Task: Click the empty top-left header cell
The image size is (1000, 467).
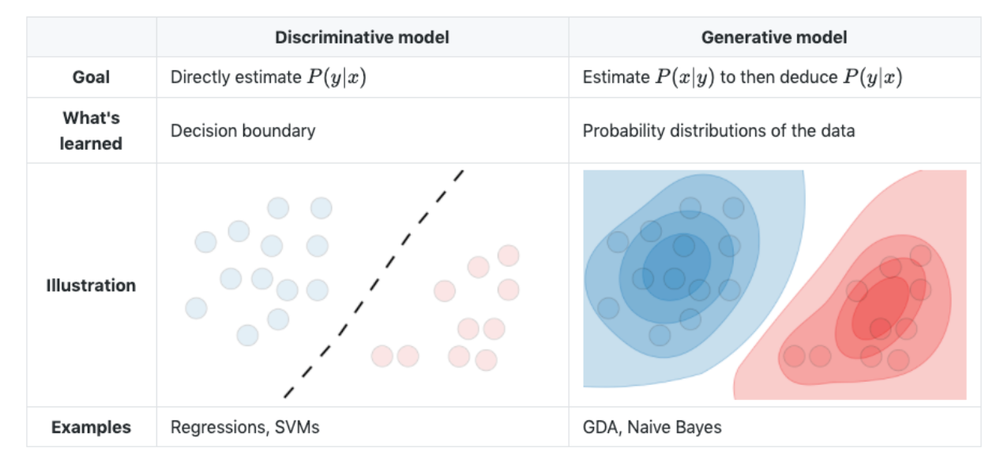Action: 92,37
